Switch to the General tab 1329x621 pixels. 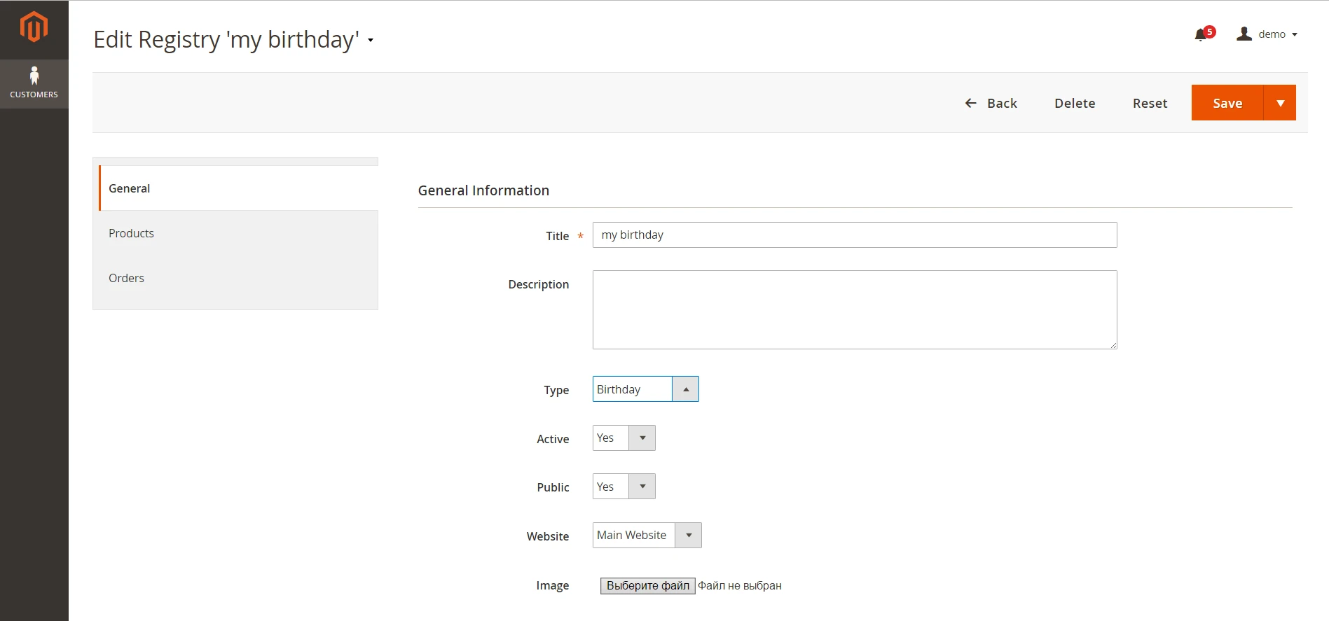(130, 188)
